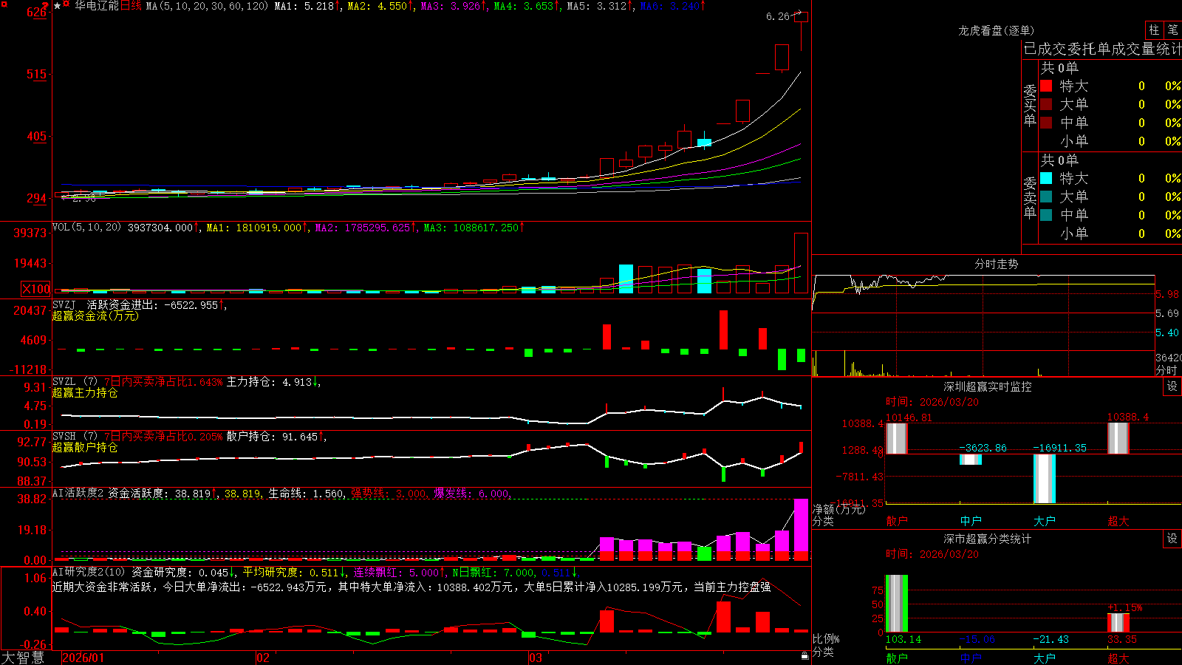Click the magenta MA3: 3.926 value
The height and width of the screenshot is (665, 1182).
pyautogui.click(x=451, y=6)
